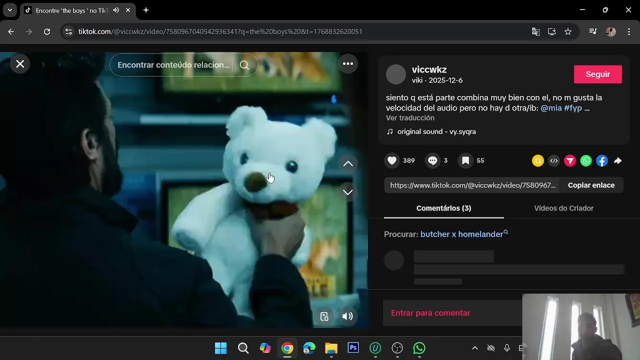
Task: Open tab search dropdown arrow
Action: [x=9, y=10]
